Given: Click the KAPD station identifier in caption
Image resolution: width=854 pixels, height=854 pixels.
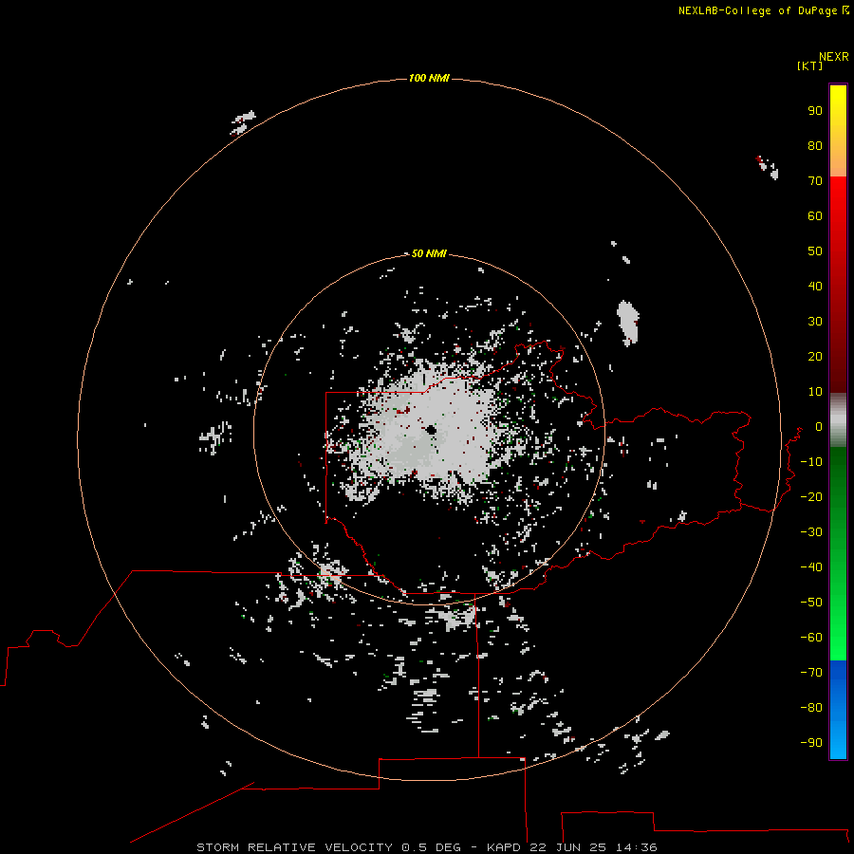Looking at the screenshot, I should coord(505,847).
